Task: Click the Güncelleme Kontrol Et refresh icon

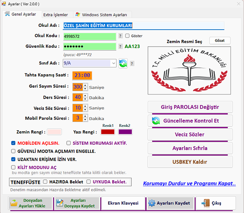Action: [x=155, y=121]
